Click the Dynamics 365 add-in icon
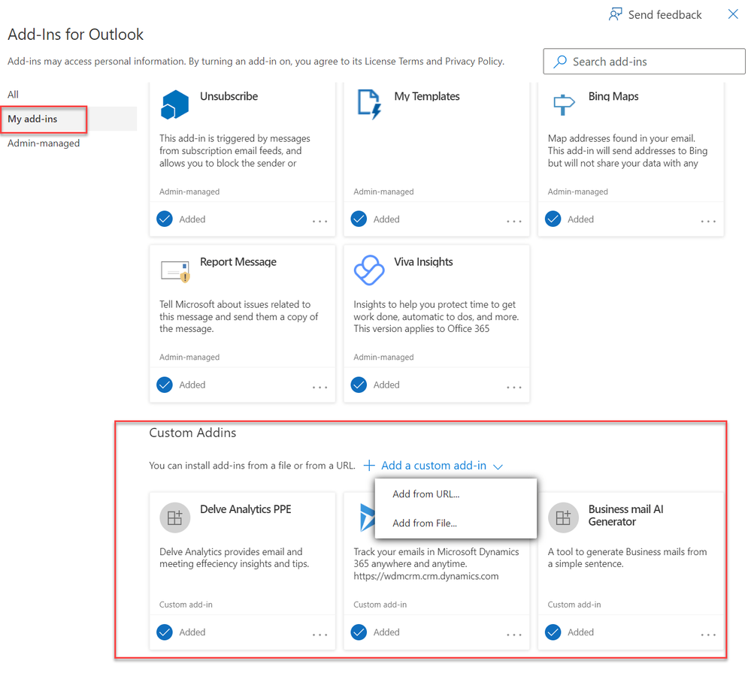This screenshot has width=751, height=679. (366, 518)
